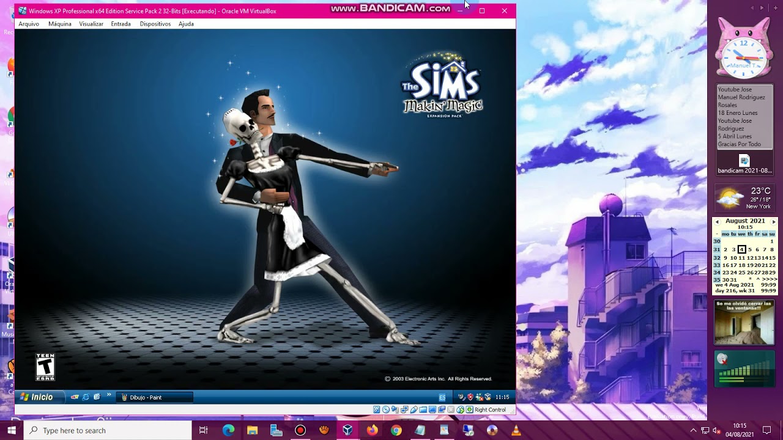Click the Type here to search box
This screenshot has height=440, width=783.
point(108,430)
